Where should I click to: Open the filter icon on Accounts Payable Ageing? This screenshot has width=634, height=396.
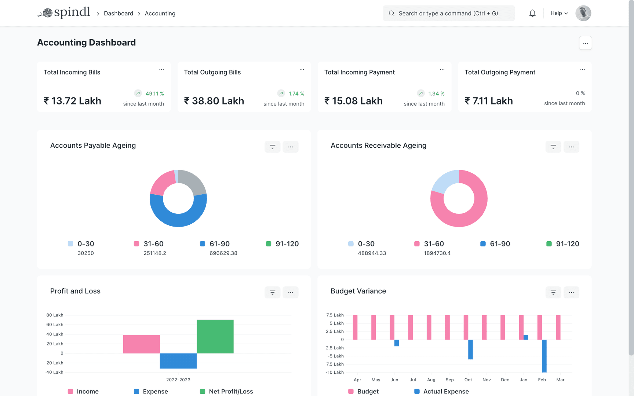(x=272, y=147)
